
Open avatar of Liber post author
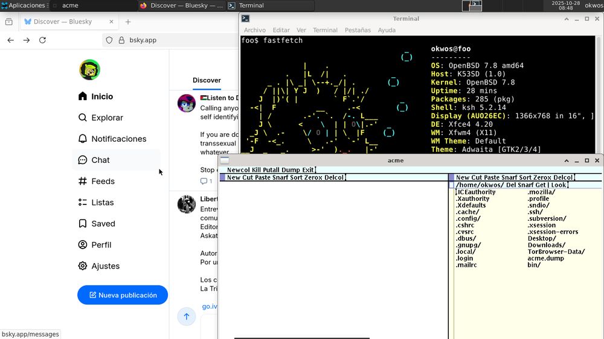point(187,204)
